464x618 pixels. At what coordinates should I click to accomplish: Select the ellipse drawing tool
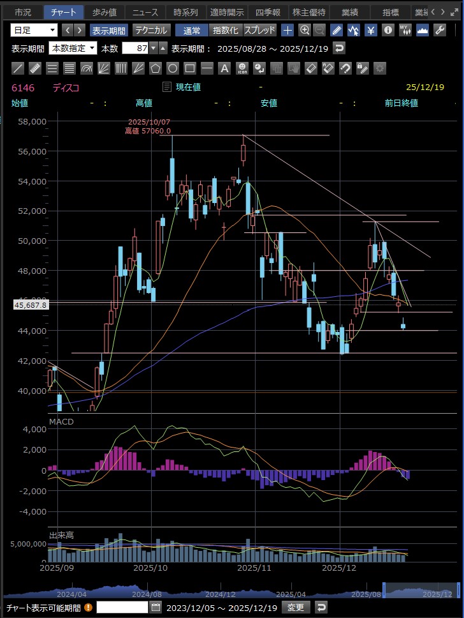click(173, 68)
